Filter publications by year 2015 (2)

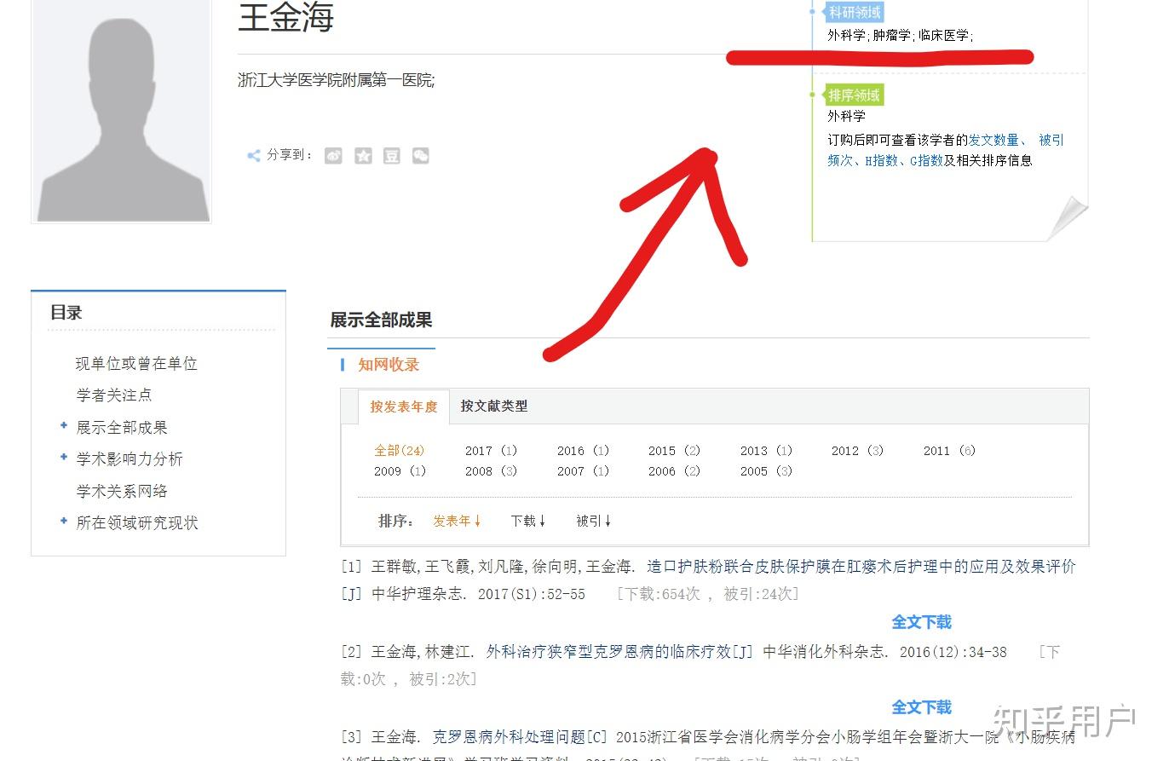[675, 451]
